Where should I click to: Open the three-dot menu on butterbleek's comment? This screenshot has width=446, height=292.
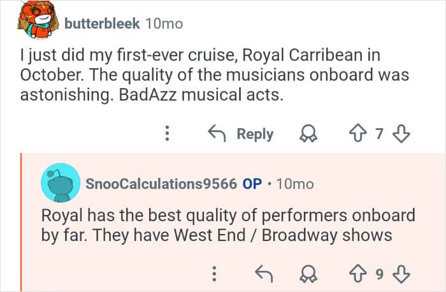(x=167, y=134)
